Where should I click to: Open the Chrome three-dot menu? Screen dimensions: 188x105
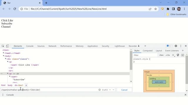pos(184,9)
